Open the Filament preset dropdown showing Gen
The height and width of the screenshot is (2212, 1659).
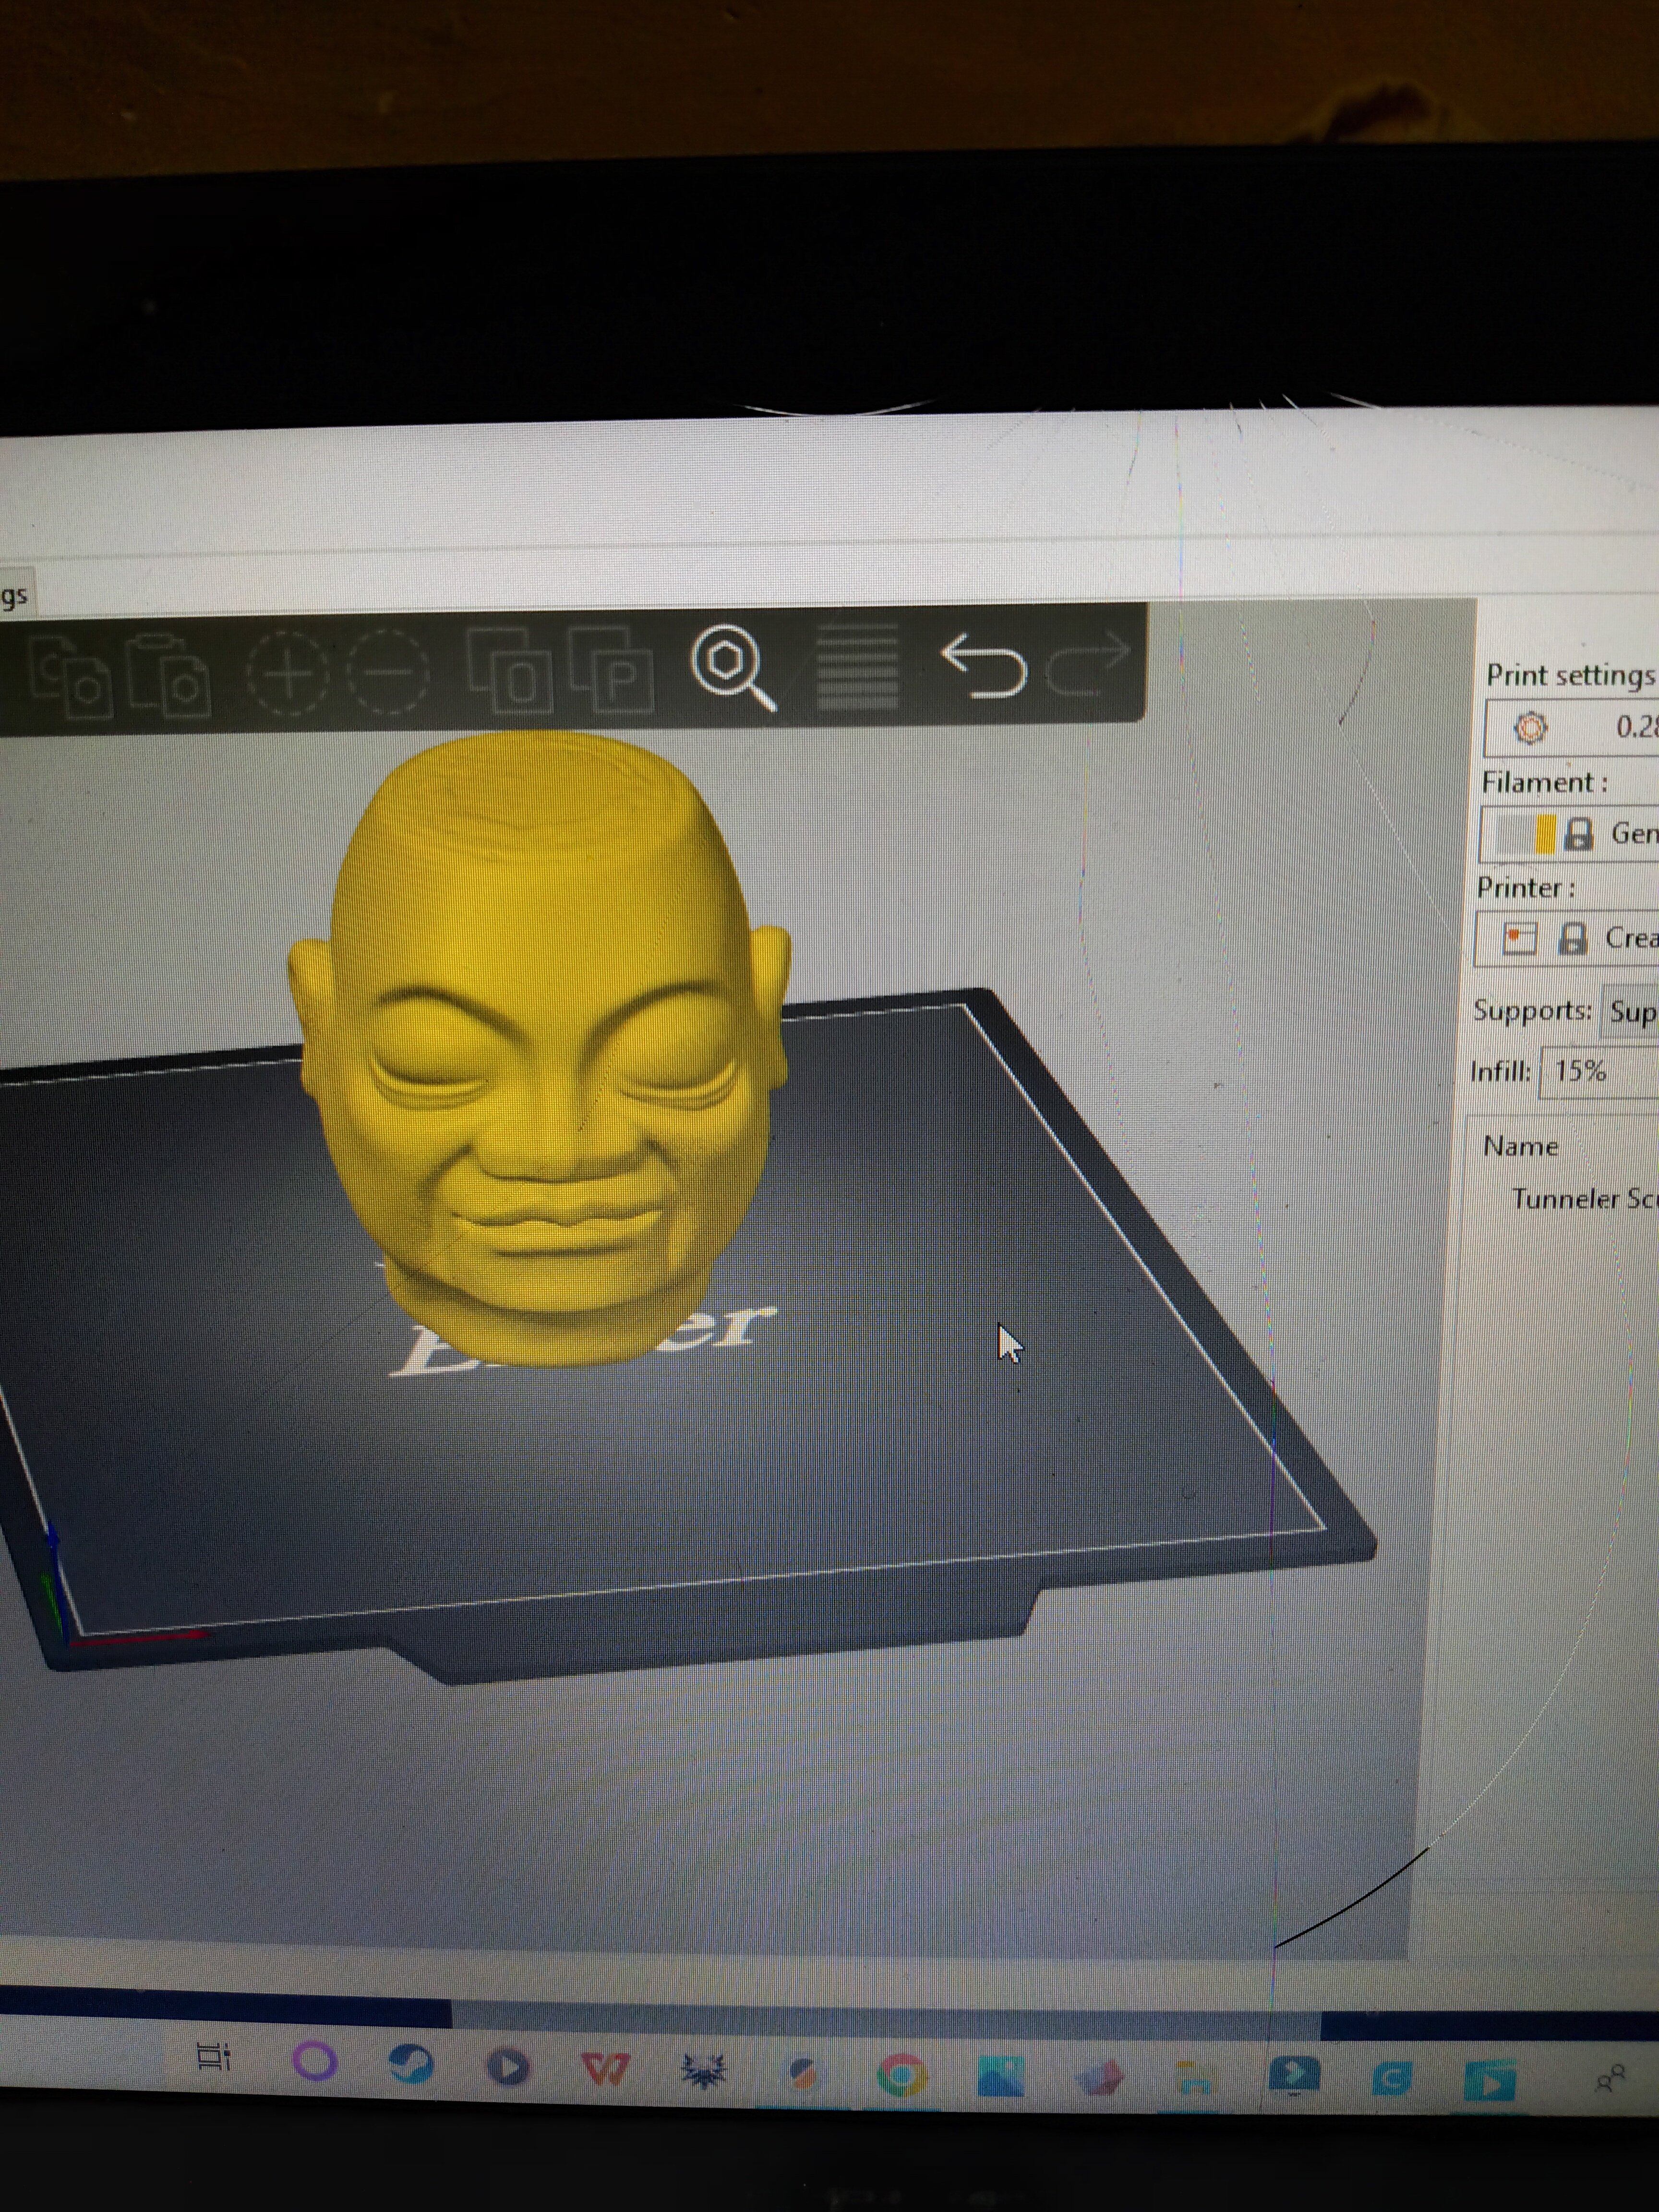pyautogui.click(x=1570, y=834)
